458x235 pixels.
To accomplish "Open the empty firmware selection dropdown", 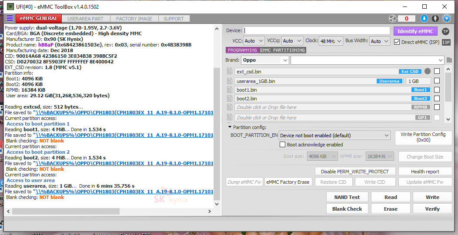I will point(368,60).
